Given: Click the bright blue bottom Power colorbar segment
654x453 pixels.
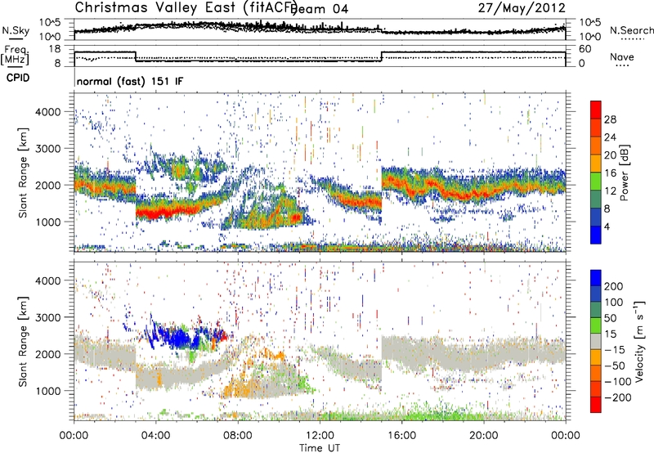Looking at the screenshot, I should (x=596, y=235).
